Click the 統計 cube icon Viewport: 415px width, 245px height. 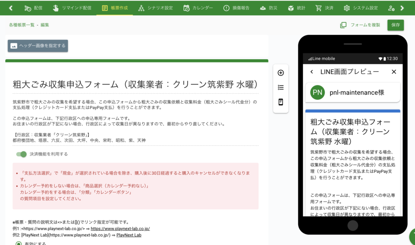(x=291, y=8)
